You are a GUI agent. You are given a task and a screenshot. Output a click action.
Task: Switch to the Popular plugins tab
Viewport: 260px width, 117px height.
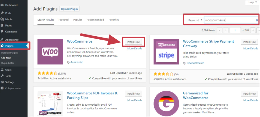[x=78, y=20]
